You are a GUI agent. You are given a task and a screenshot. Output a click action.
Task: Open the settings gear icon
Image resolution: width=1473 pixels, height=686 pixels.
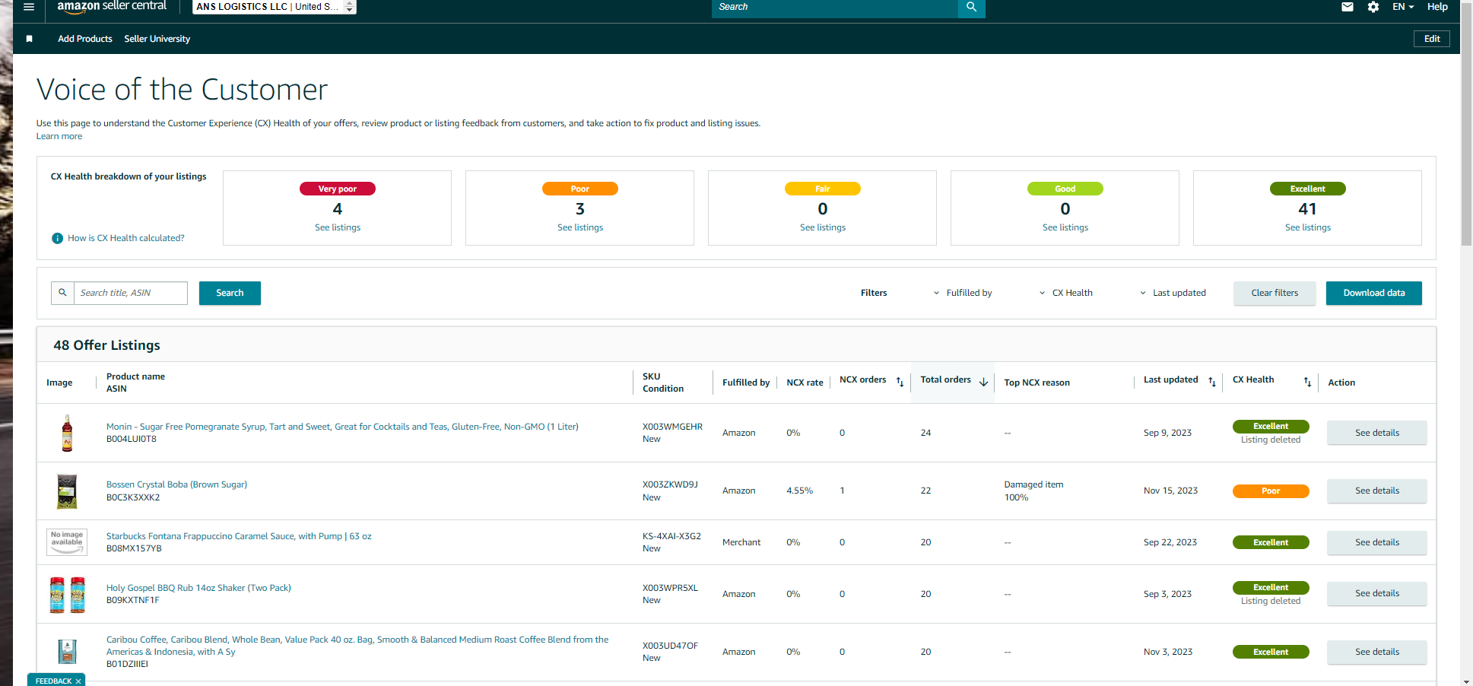[x=1373, y=7]
